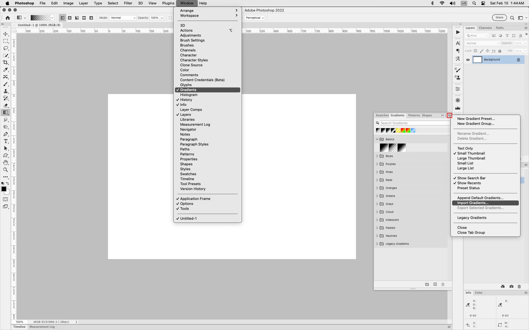
Task: Click the Share button
Action: [x=499, y=18]
